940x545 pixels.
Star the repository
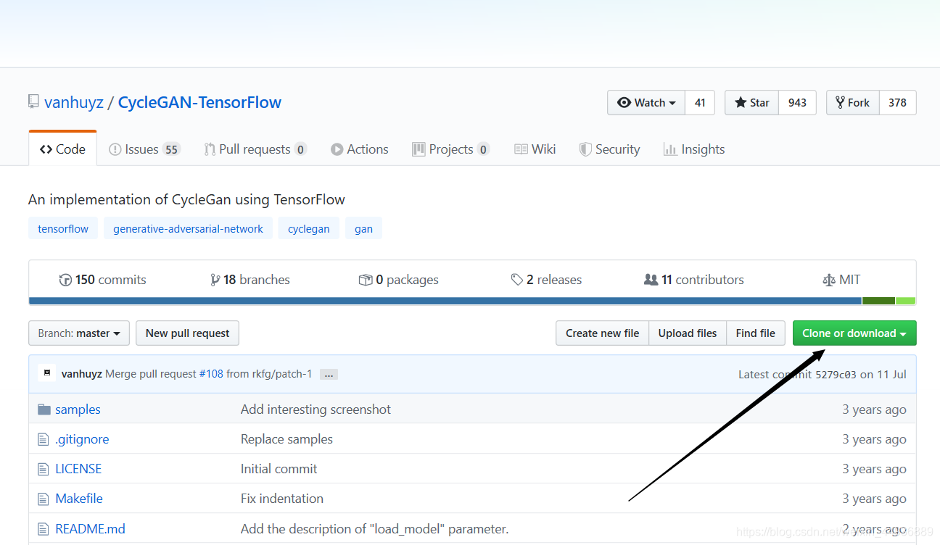point(752,103)
